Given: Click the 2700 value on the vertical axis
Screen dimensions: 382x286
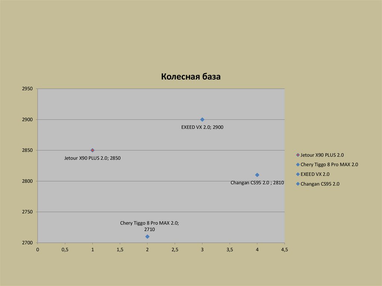Looking at the screenshot, I should (27, 243).
